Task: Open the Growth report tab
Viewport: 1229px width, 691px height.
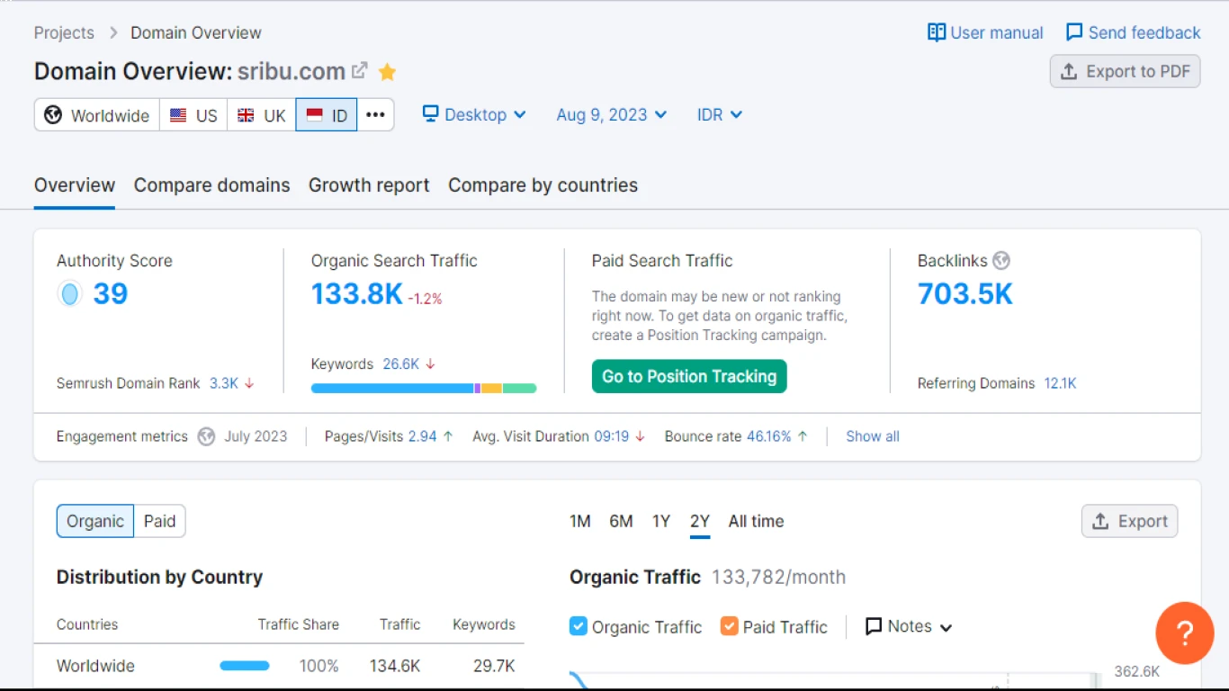Action: [x=369, y=185]
